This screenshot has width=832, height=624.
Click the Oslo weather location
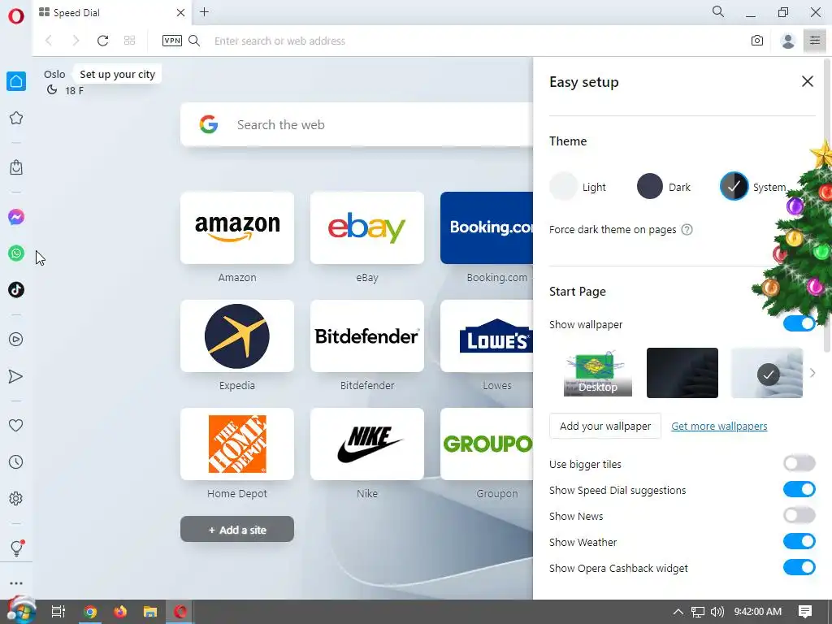(54, 74)
